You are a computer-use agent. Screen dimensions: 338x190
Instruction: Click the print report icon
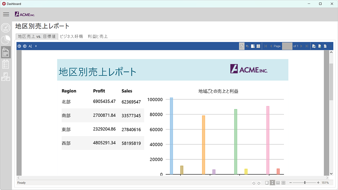[314, 46]
